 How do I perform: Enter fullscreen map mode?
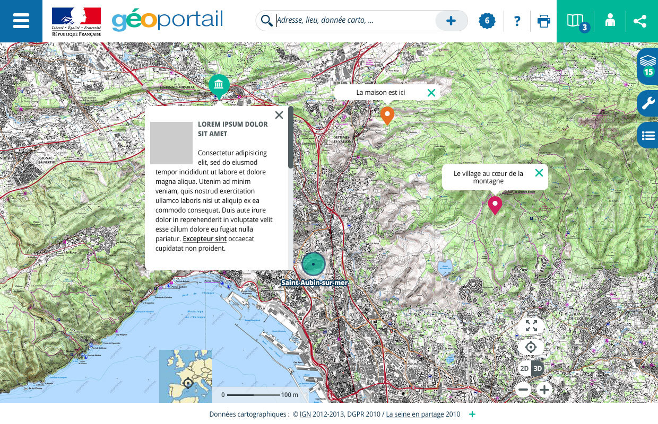pos(531,325)
